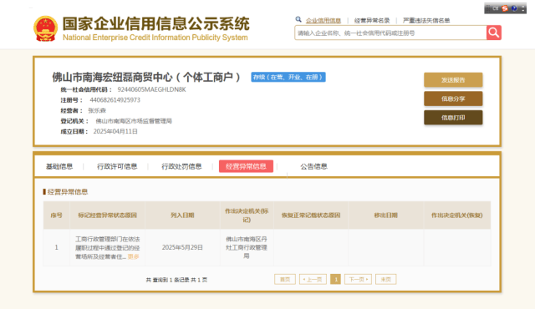Screen dimensions: 535x309
Task: Go to 末页 pagination button
Action: coord(386,280)
